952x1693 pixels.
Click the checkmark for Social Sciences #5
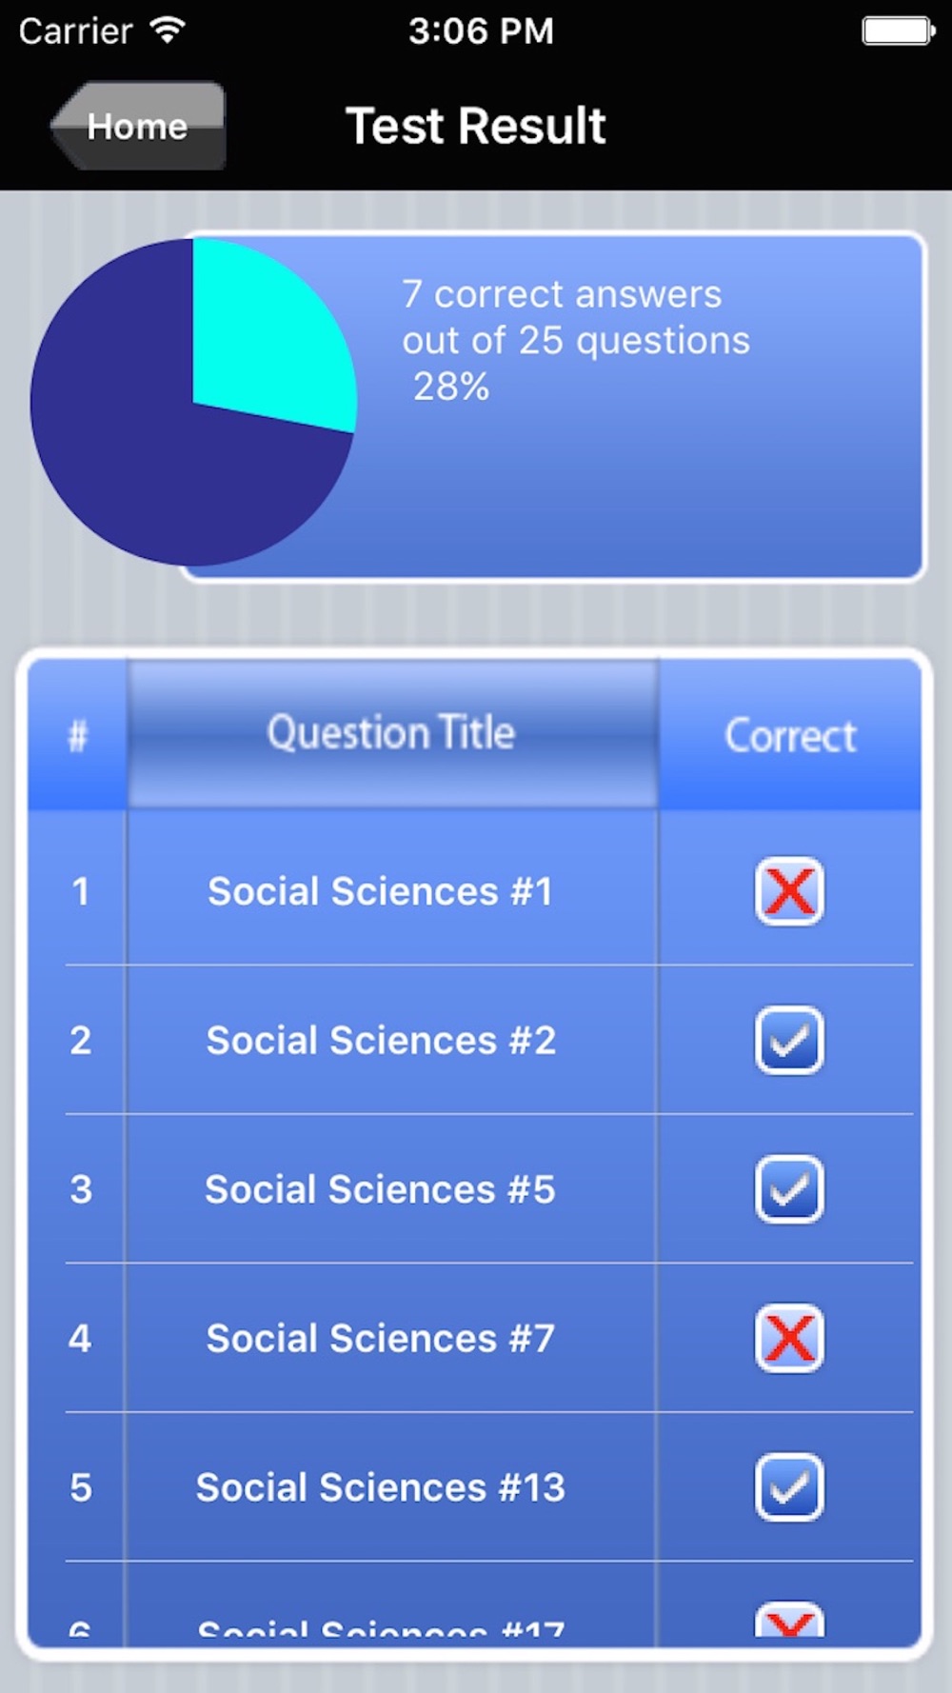coord(789,1189)
